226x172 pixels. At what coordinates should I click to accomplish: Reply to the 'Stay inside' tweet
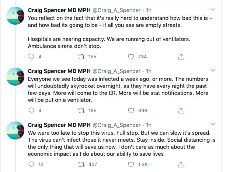pos(31,164)
